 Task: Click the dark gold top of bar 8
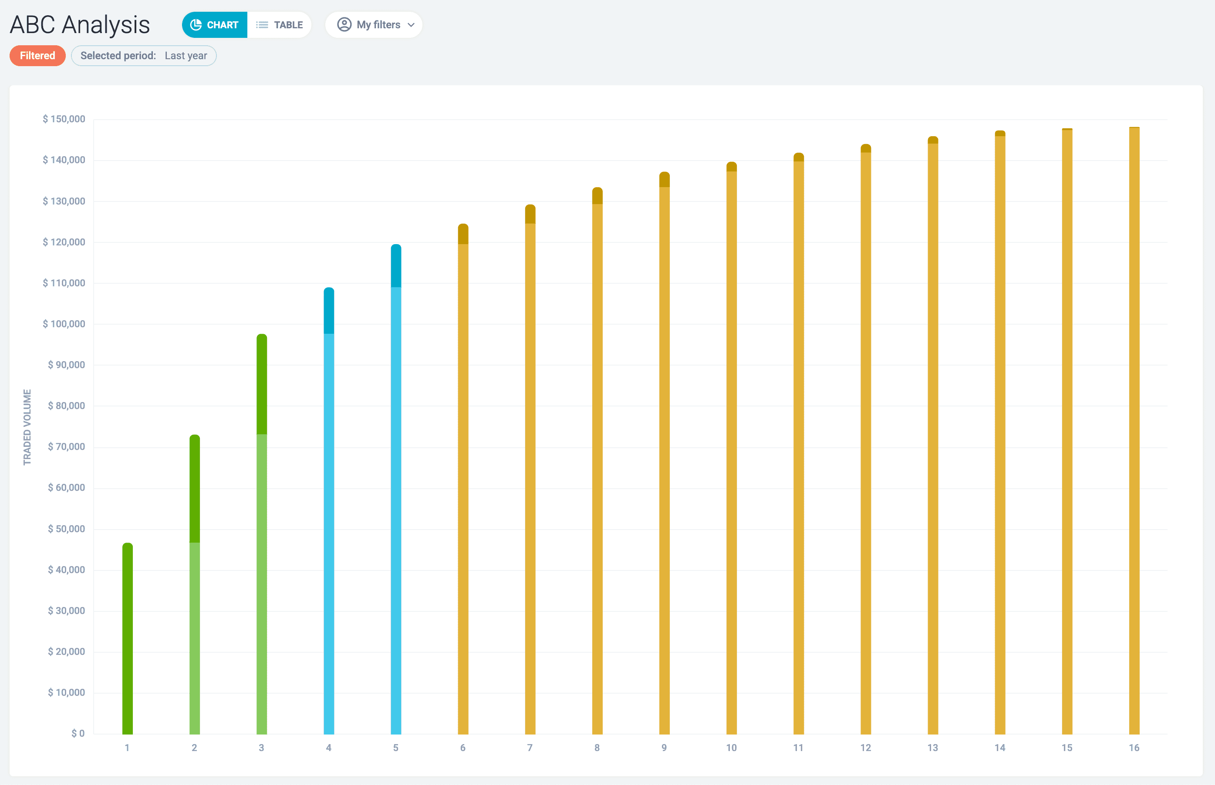tap(597, 196)
